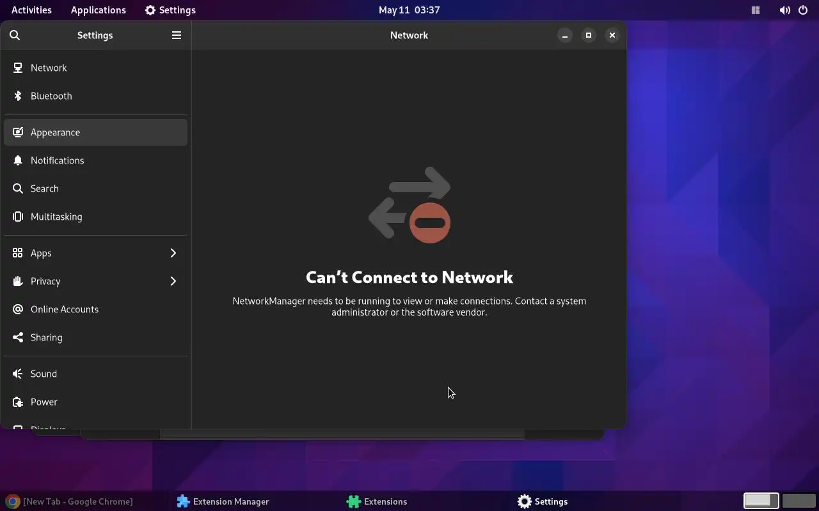
Task: Click the Privacy hand icon
Action: (x=18, y=281)
